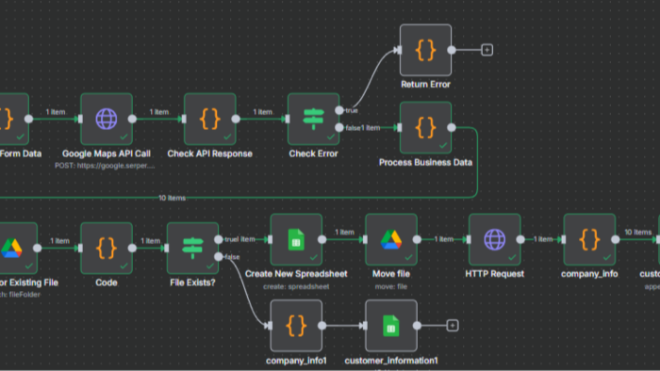The width and height of the screenshot is (660, 371).
Task: Click the 'HTTP Request' label text
Action: [495, 274]
